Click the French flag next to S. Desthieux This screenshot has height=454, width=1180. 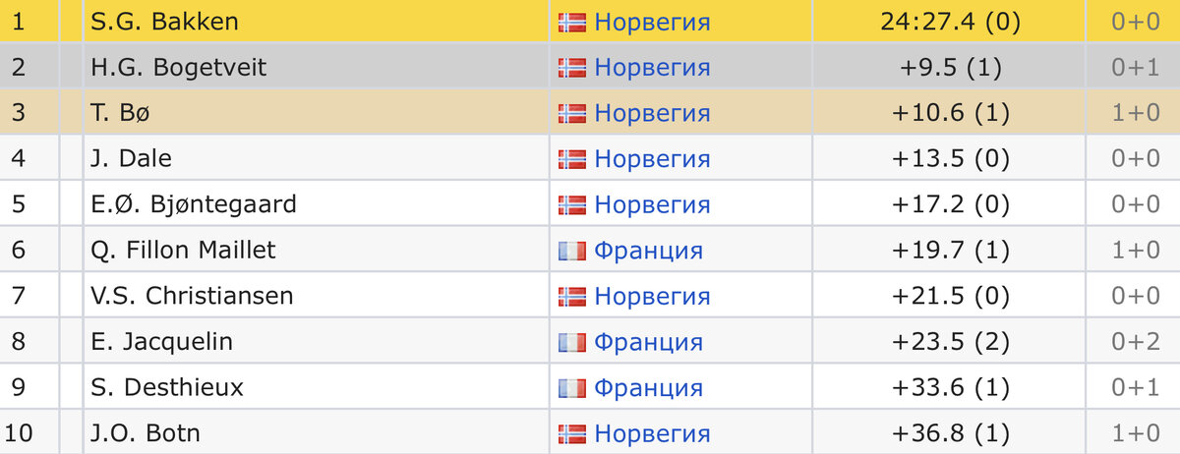tap(571, 387)
